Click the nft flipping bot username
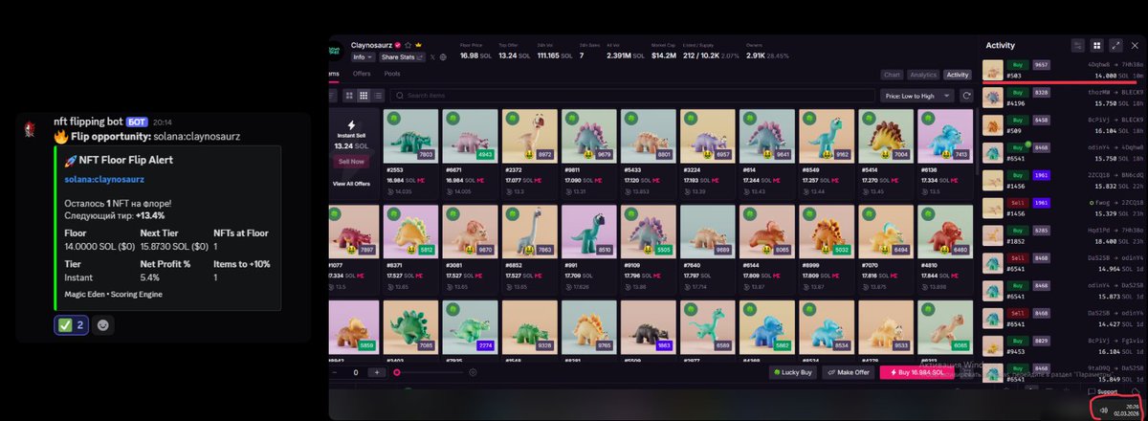Image resolution: width=1148 pixels, height=421 pixels. [88, 122]
